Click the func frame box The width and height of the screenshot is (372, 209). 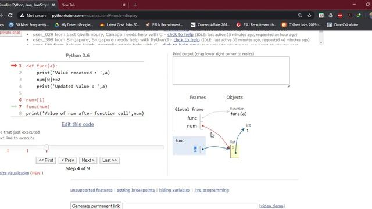coord(189,146)
